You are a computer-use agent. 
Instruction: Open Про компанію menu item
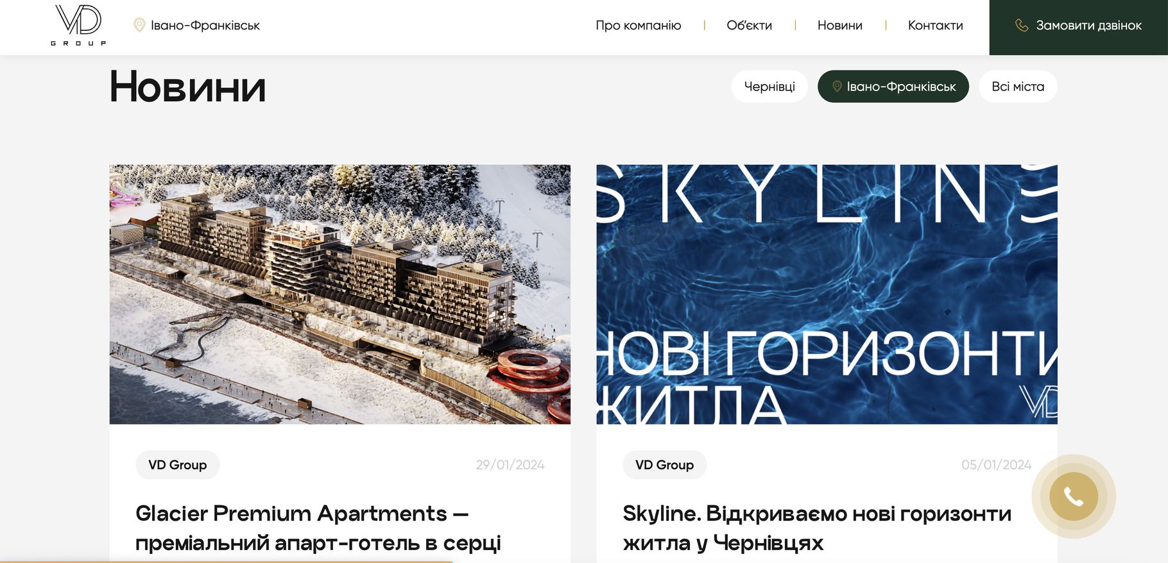point(638,25)
